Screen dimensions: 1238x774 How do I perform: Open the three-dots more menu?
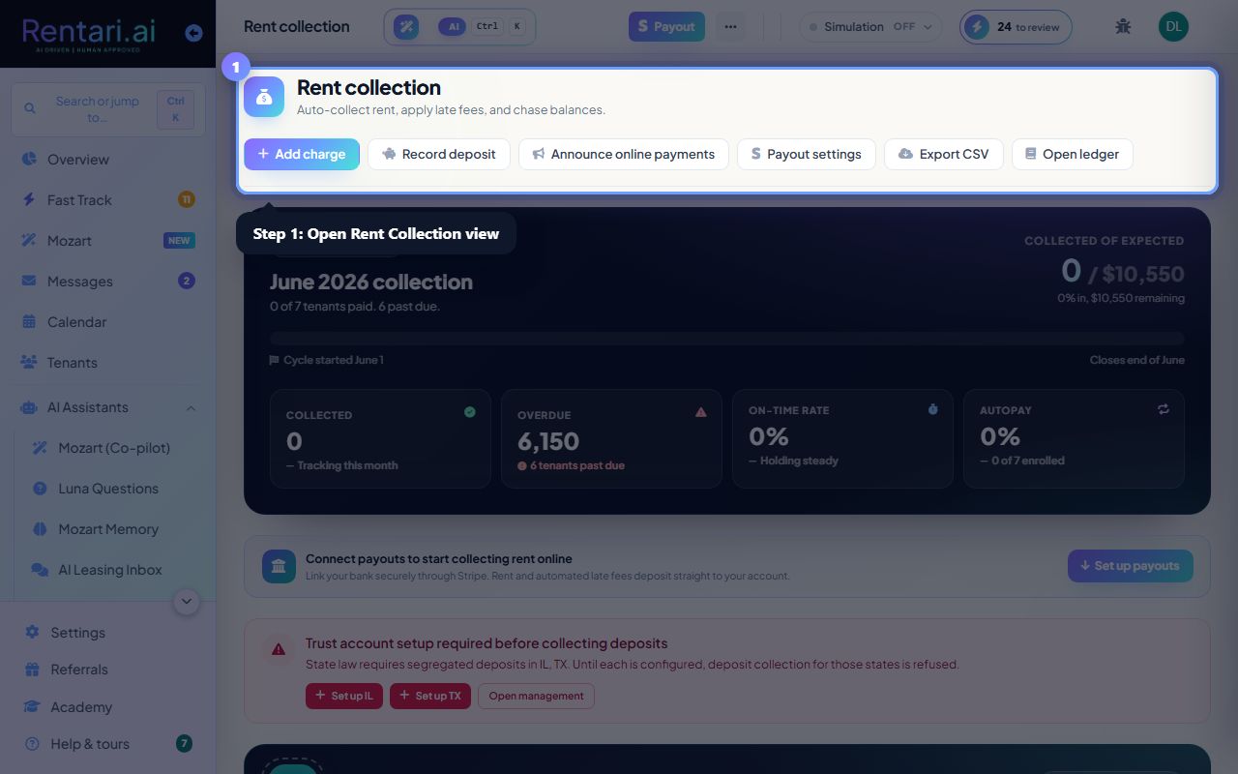coord(730,26)
